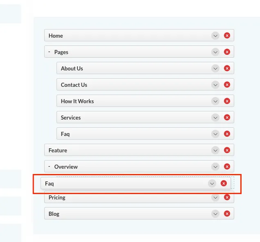Delete the Feature menu item
Viewport: 260px width, 242px height.
(227, 150)
